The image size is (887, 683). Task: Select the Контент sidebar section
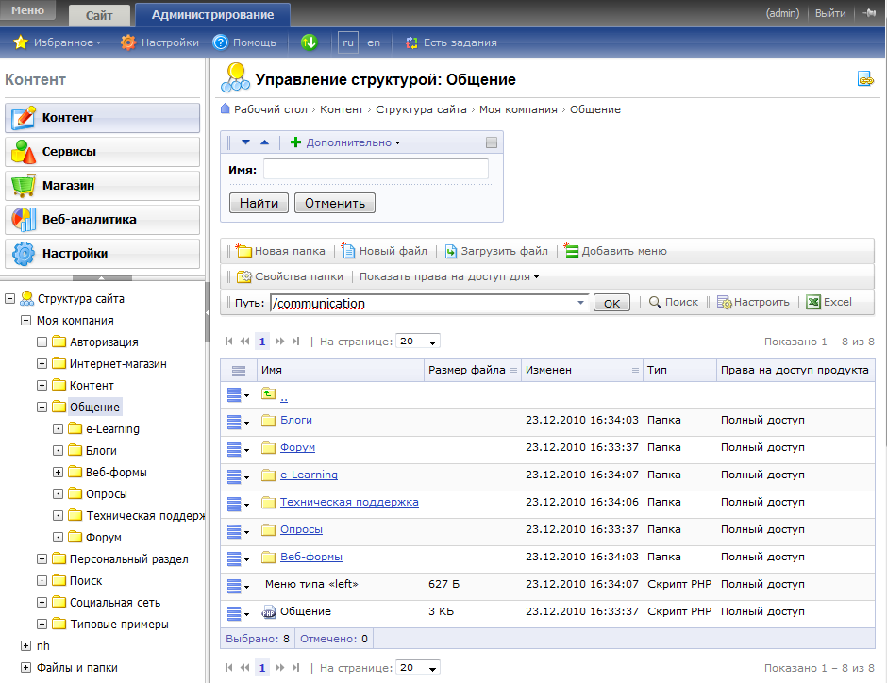click(x=103, y=118)
